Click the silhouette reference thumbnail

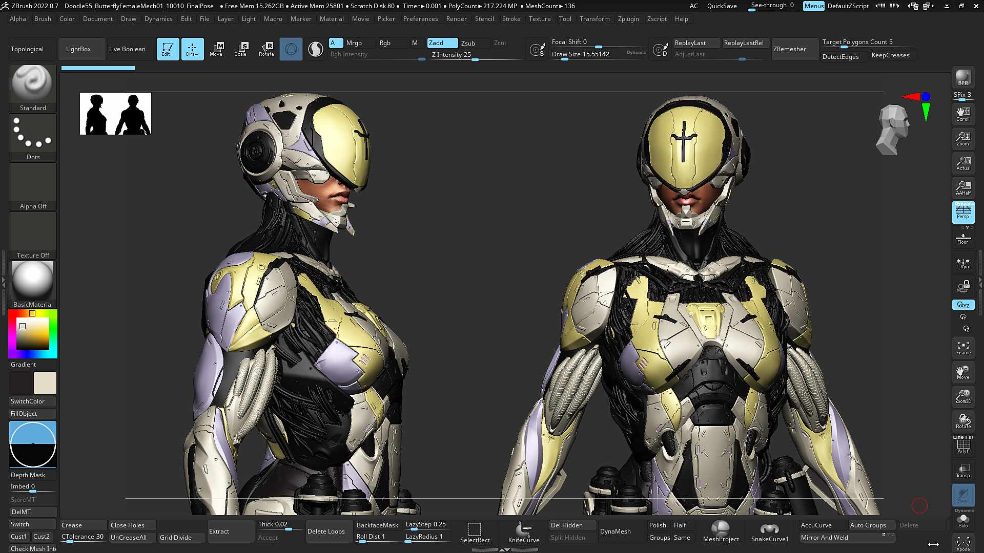(x=115, y=114)
